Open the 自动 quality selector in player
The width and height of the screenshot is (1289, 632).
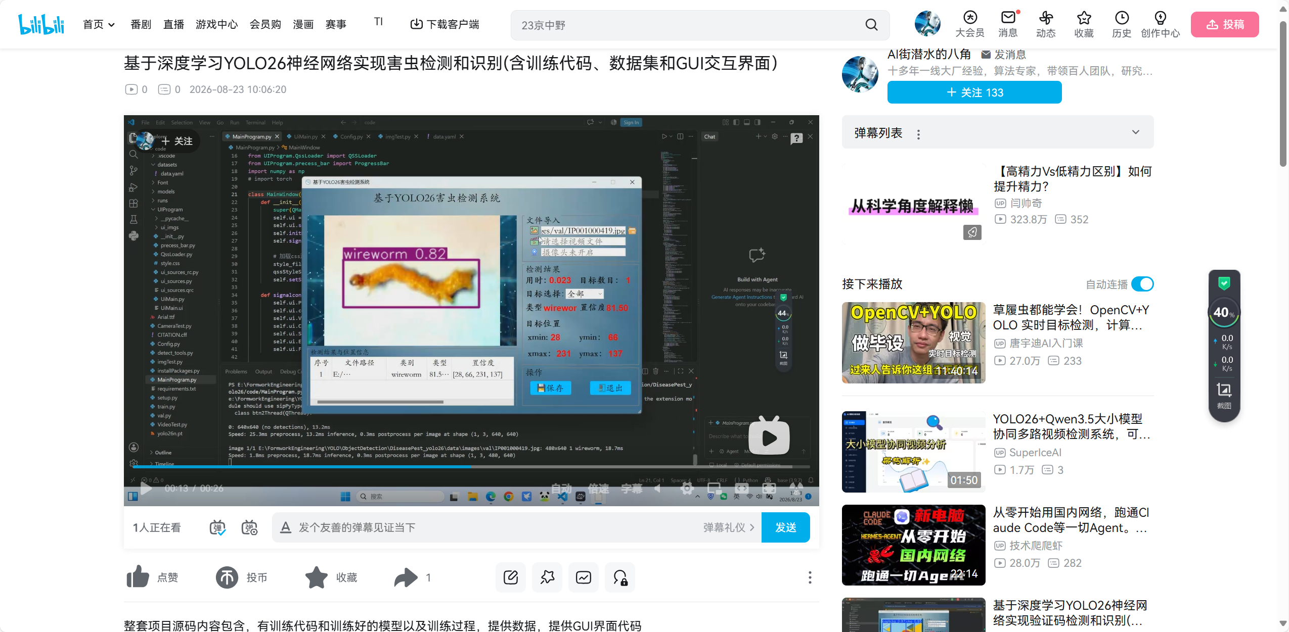click(x=561, y=489)
